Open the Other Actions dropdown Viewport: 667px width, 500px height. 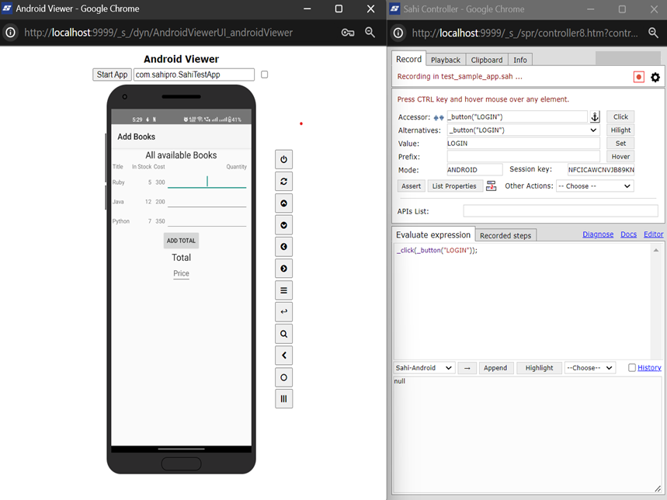(594, 186)
